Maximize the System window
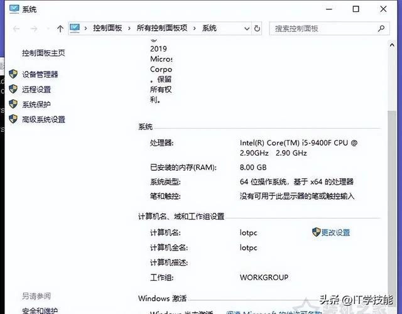 tap(356, 9)
